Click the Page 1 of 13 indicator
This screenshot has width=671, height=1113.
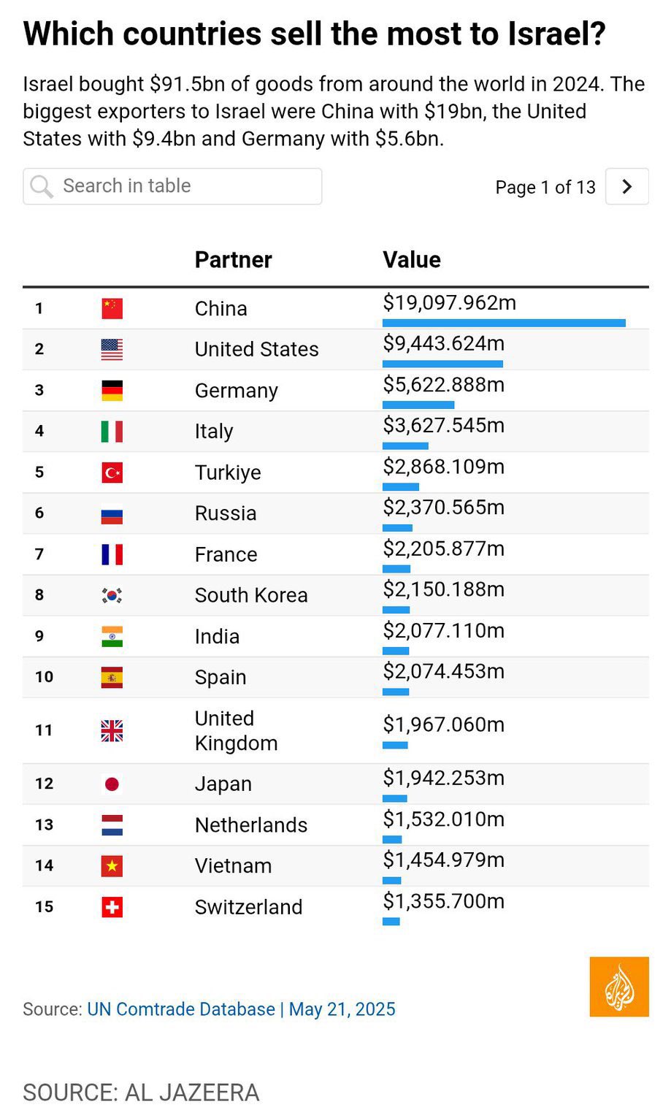(545, 188)
